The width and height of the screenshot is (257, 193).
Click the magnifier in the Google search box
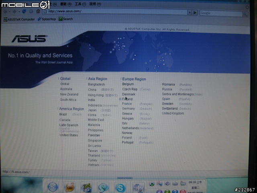click(x=245, y=14)
